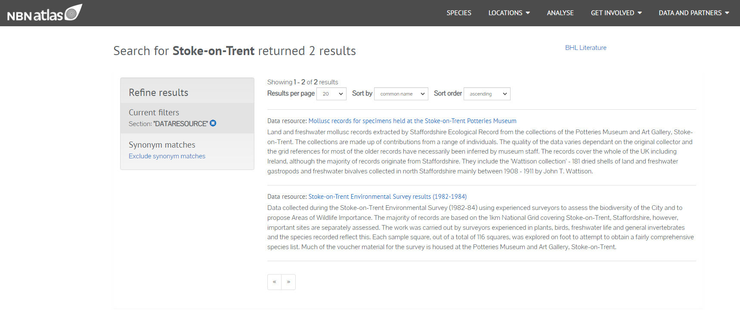
Task: Expand the Get Involved menu
Action: pyautogui.click(x=616, y=13)
